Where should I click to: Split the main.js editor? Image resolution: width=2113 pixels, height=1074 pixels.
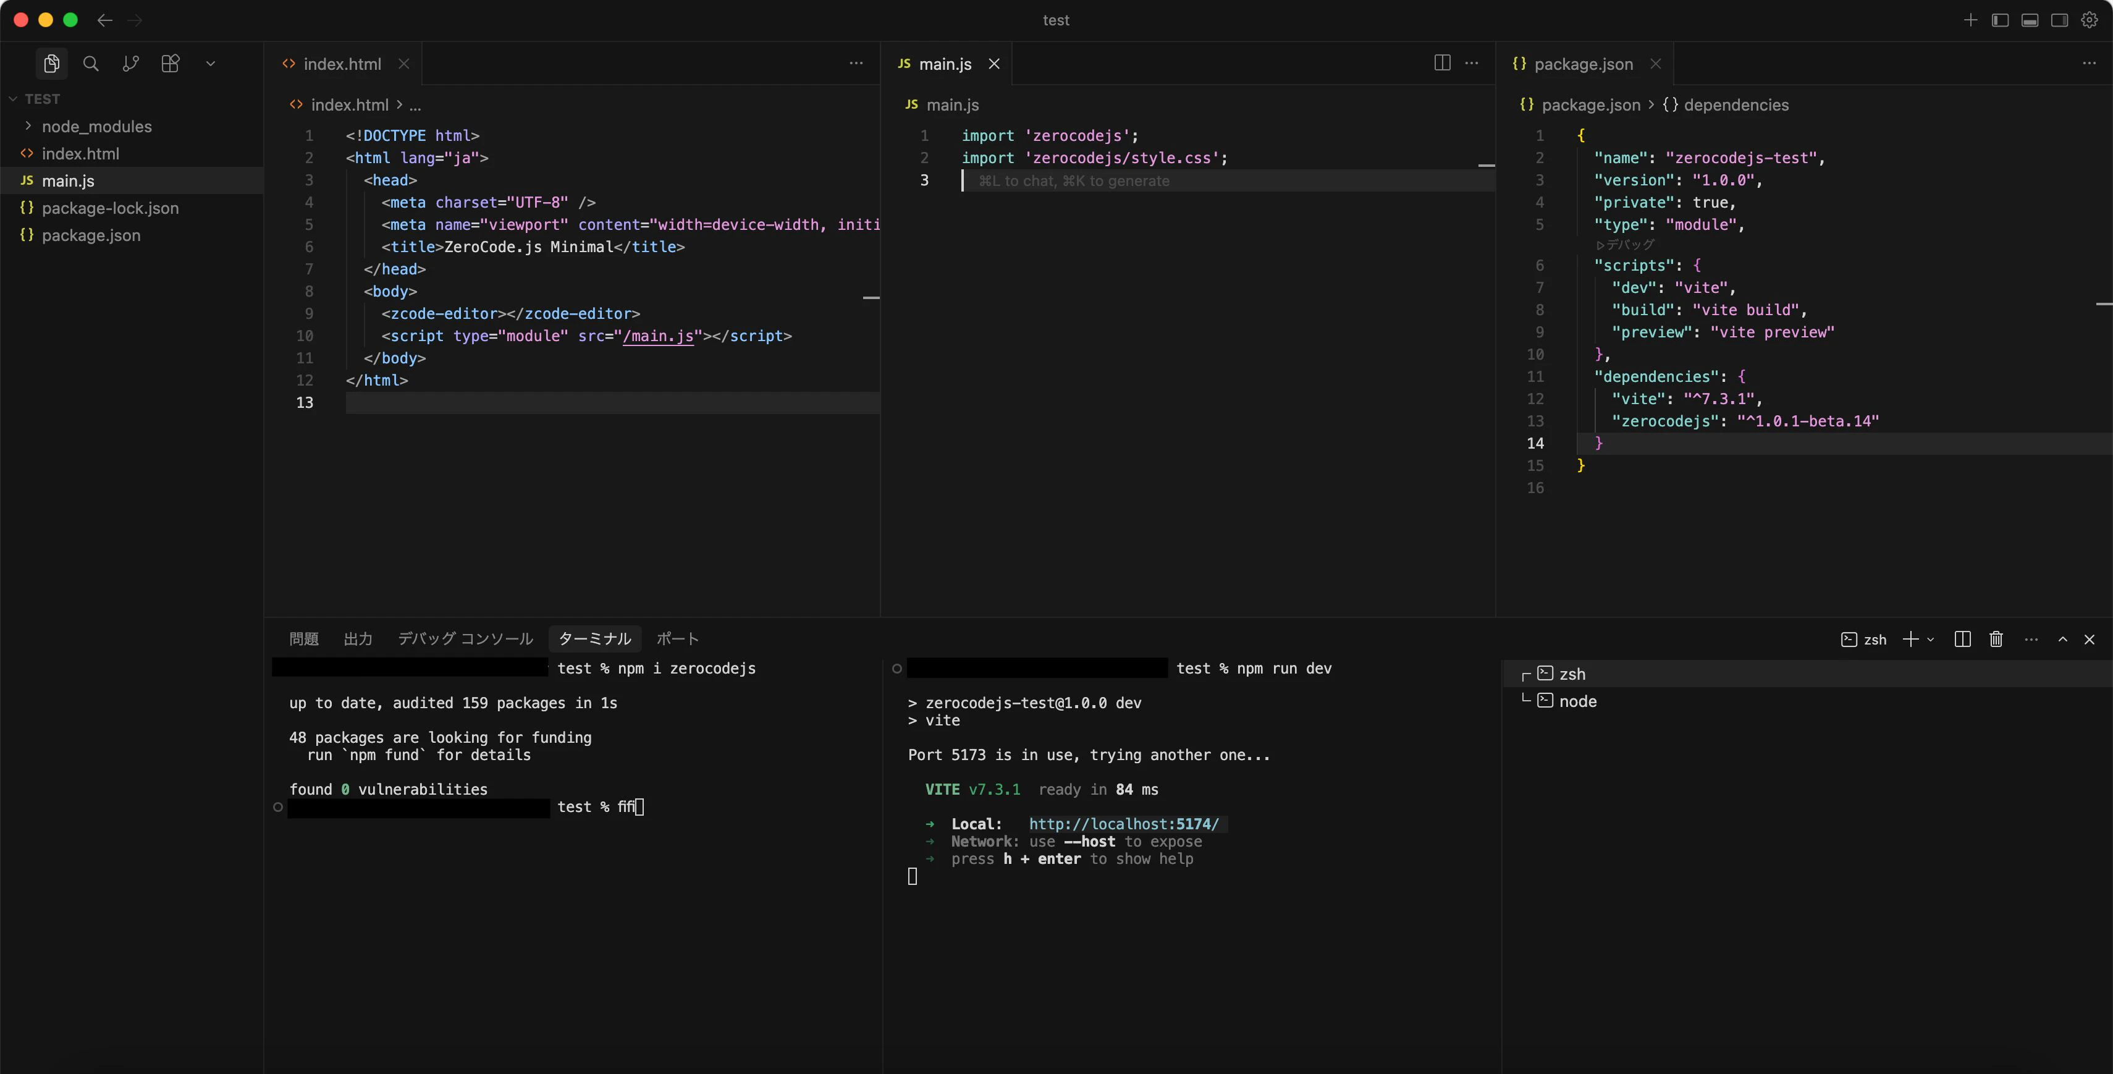tap(1441, 63)
